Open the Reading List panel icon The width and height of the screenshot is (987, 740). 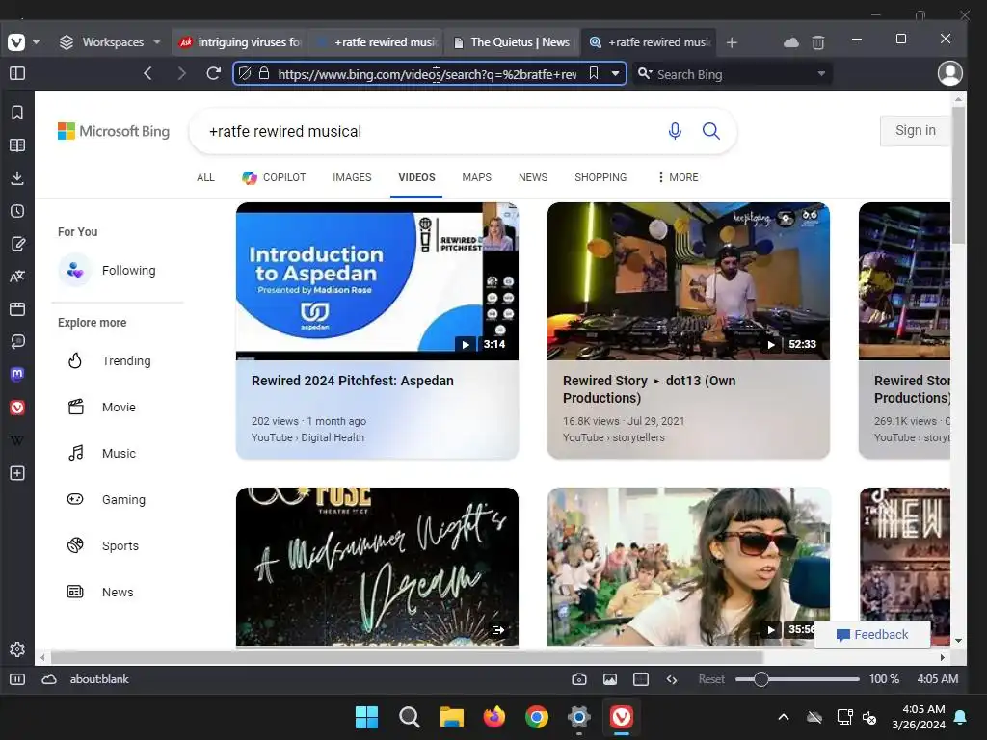pos(17,145)
